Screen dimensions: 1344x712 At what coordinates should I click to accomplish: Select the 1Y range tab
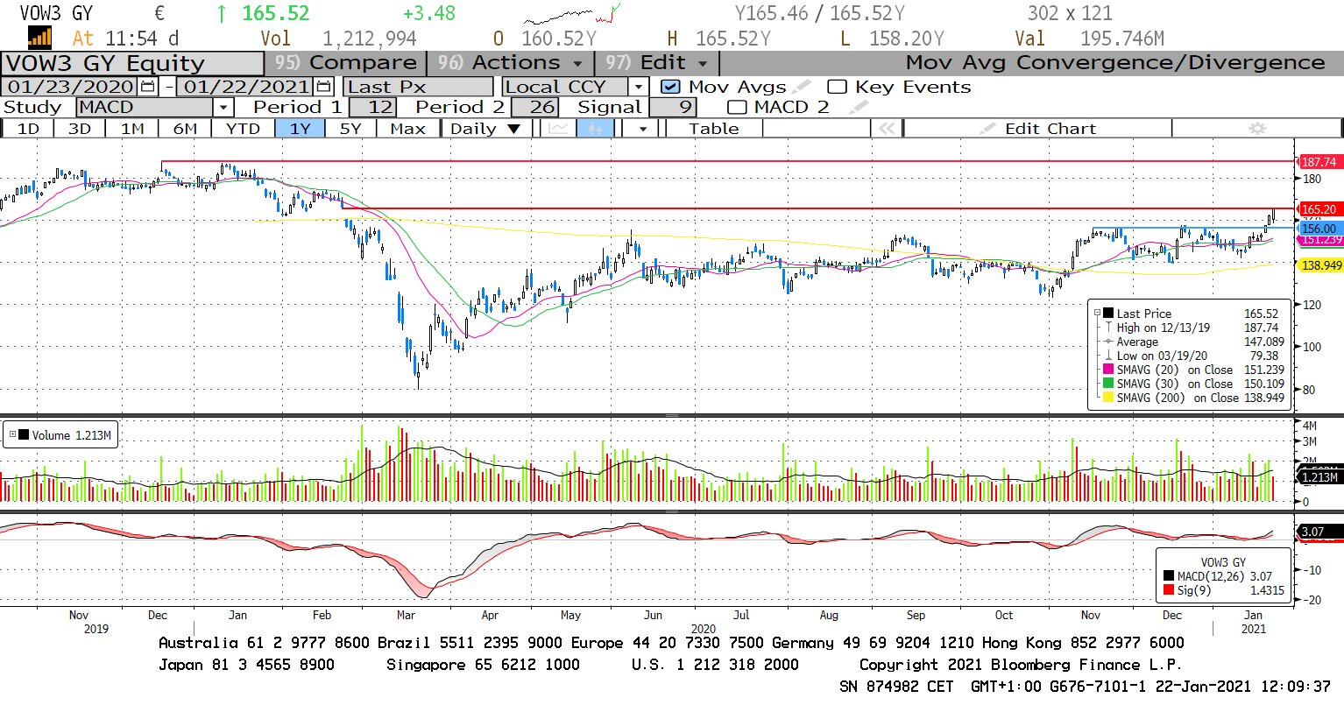(300, 129)
